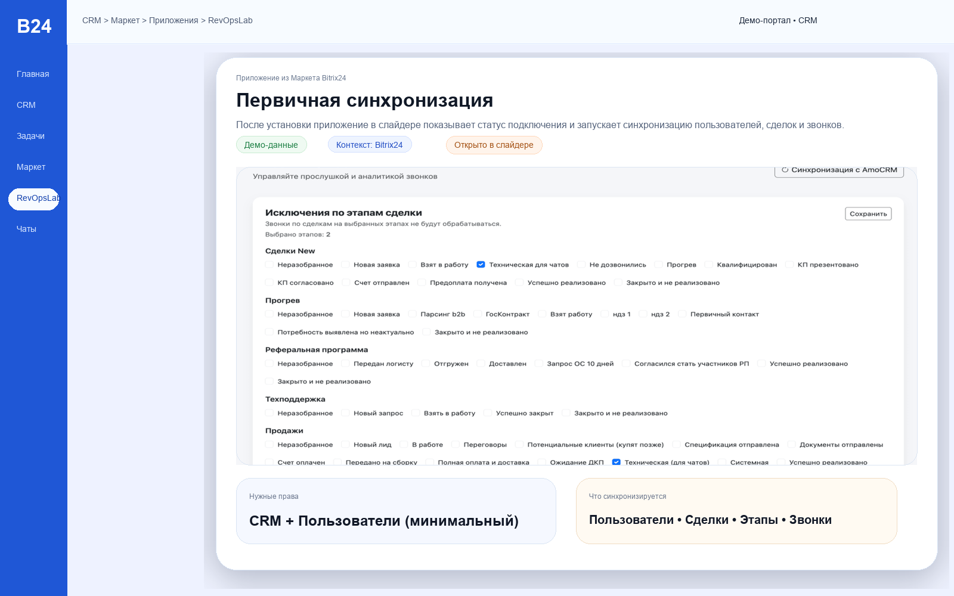Tick the Передан логисту checkbox

click(x=345, y=364)
